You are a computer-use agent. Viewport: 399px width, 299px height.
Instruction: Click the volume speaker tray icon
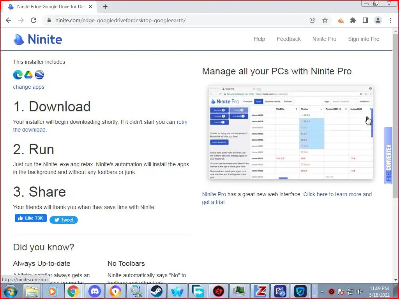click(x=359, y=292)
